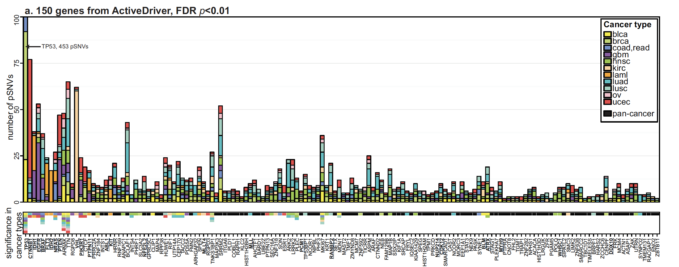This screenshot has height=267, width=679.
Task: Click the yellow blca legend swatch
Action: [608, 34]
